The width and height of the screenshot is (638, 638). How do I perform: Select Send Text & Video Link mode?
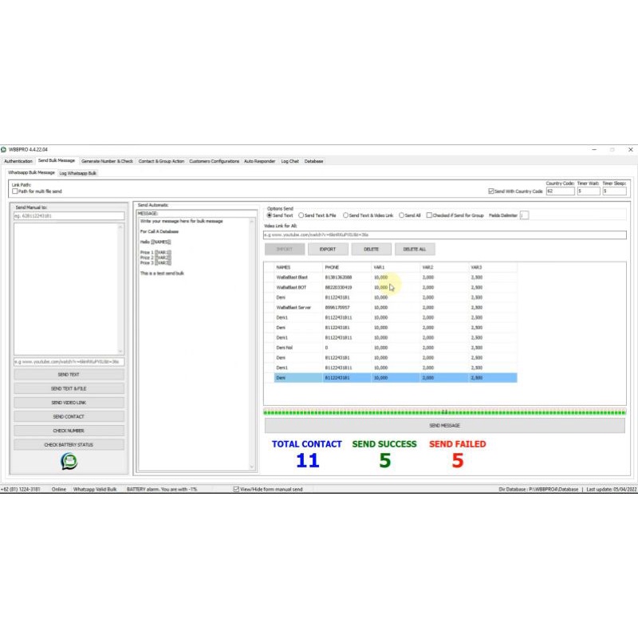click(345, 215)
